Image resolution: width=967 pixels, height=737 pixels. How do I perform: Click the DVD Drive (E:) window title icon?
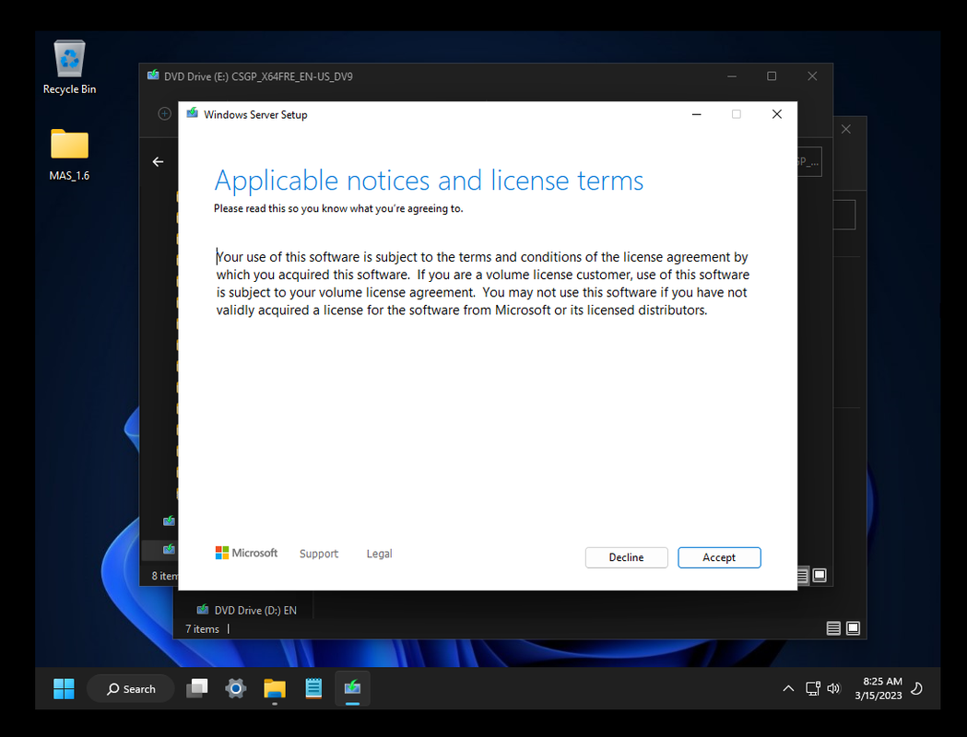pos(153,76)
